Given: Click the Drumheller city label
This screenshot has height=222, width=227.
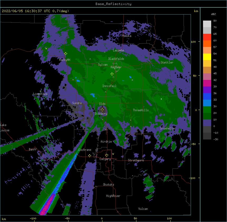Looking at the screenshot, I should pyautogui.click(x=168, y=128).
